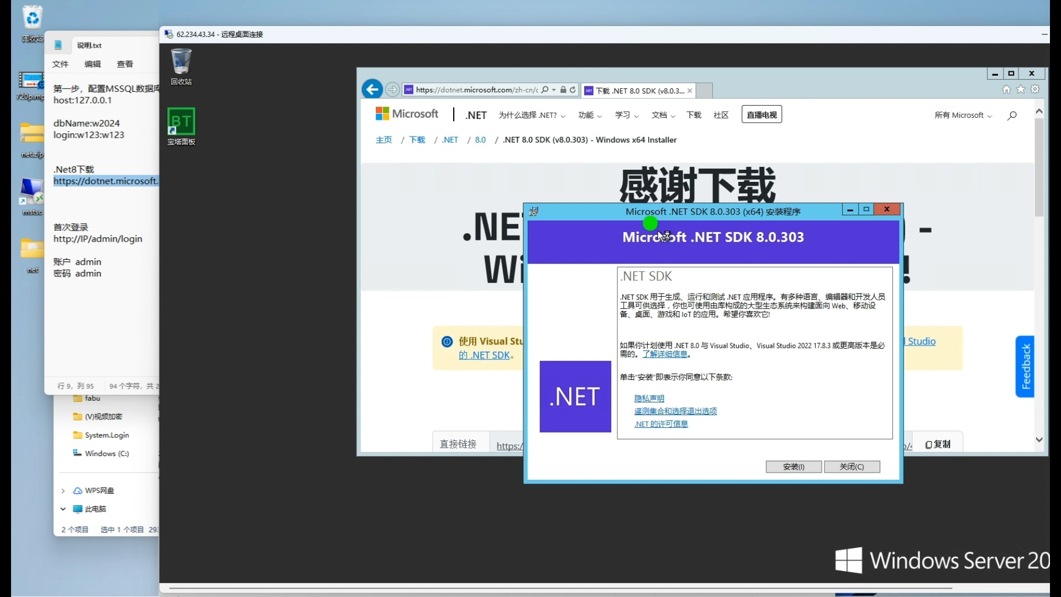Screen dimensions: 1061x597
Task: Select the (V)视频加密 folder in explorer tree
Action: click(98, 417)
